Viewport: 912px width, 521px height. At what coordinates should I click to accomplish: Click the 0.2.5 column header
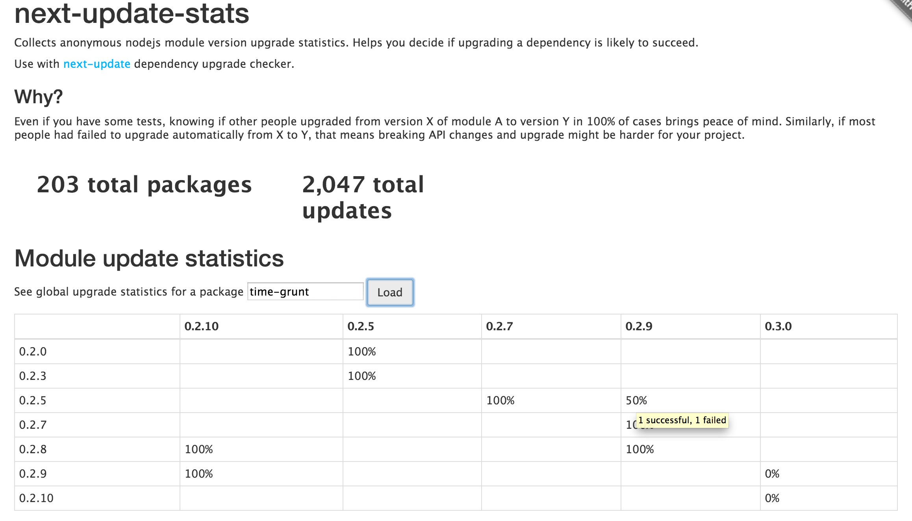coord(360,326)
